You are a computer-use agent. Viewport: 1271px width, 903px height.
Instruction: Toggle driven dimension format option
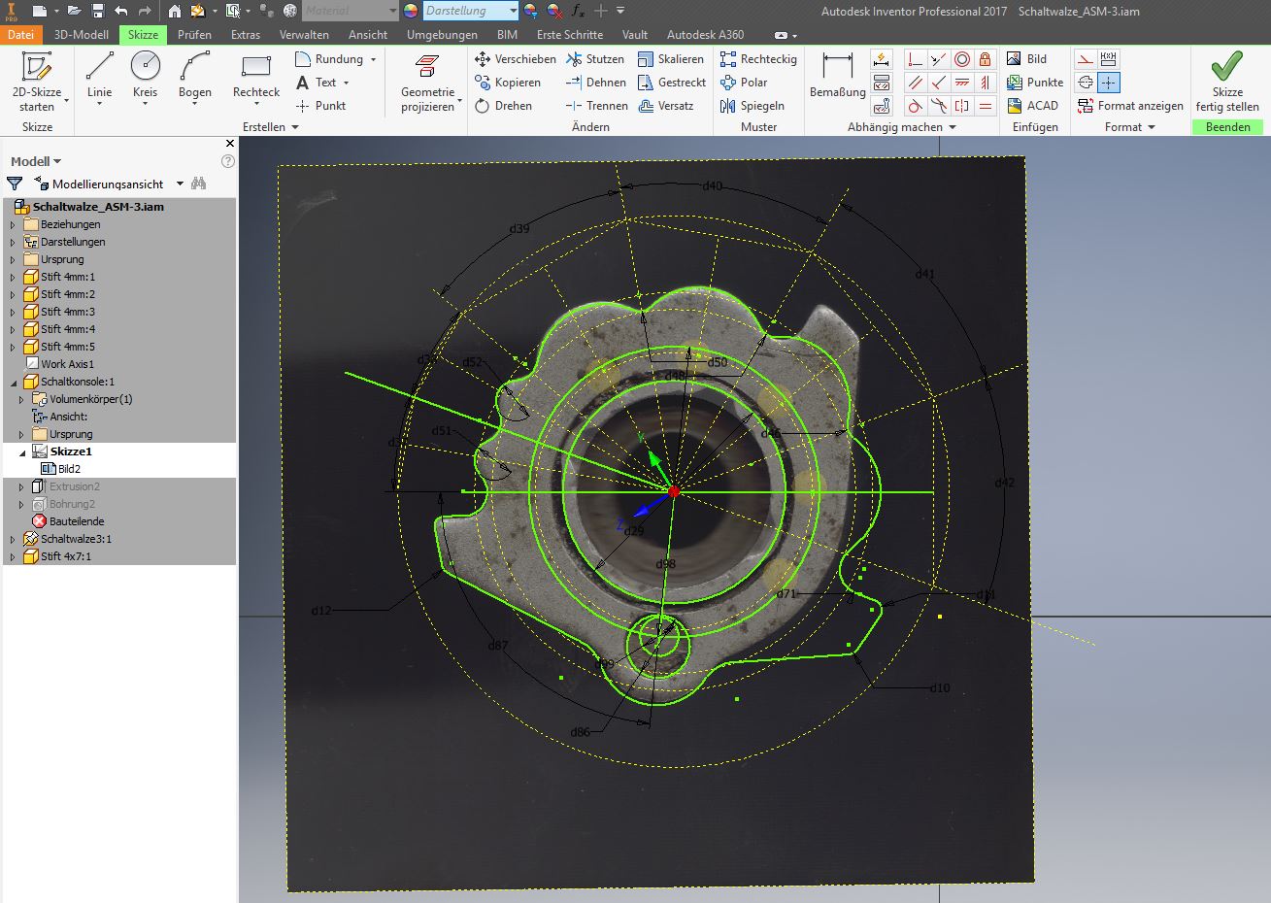point(1108,59)
